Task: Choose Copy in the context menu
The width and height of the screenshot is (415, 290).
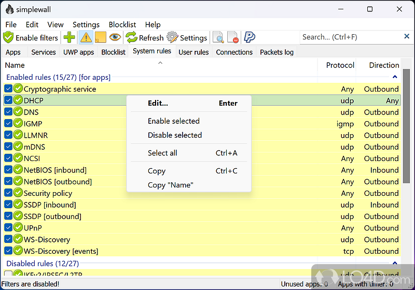Action: point(189,171)
